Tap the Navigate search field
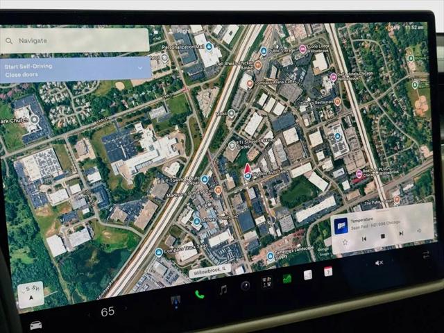Image resolution: width=444 pixels, height=333 pixels. click(x=75, y=40)
